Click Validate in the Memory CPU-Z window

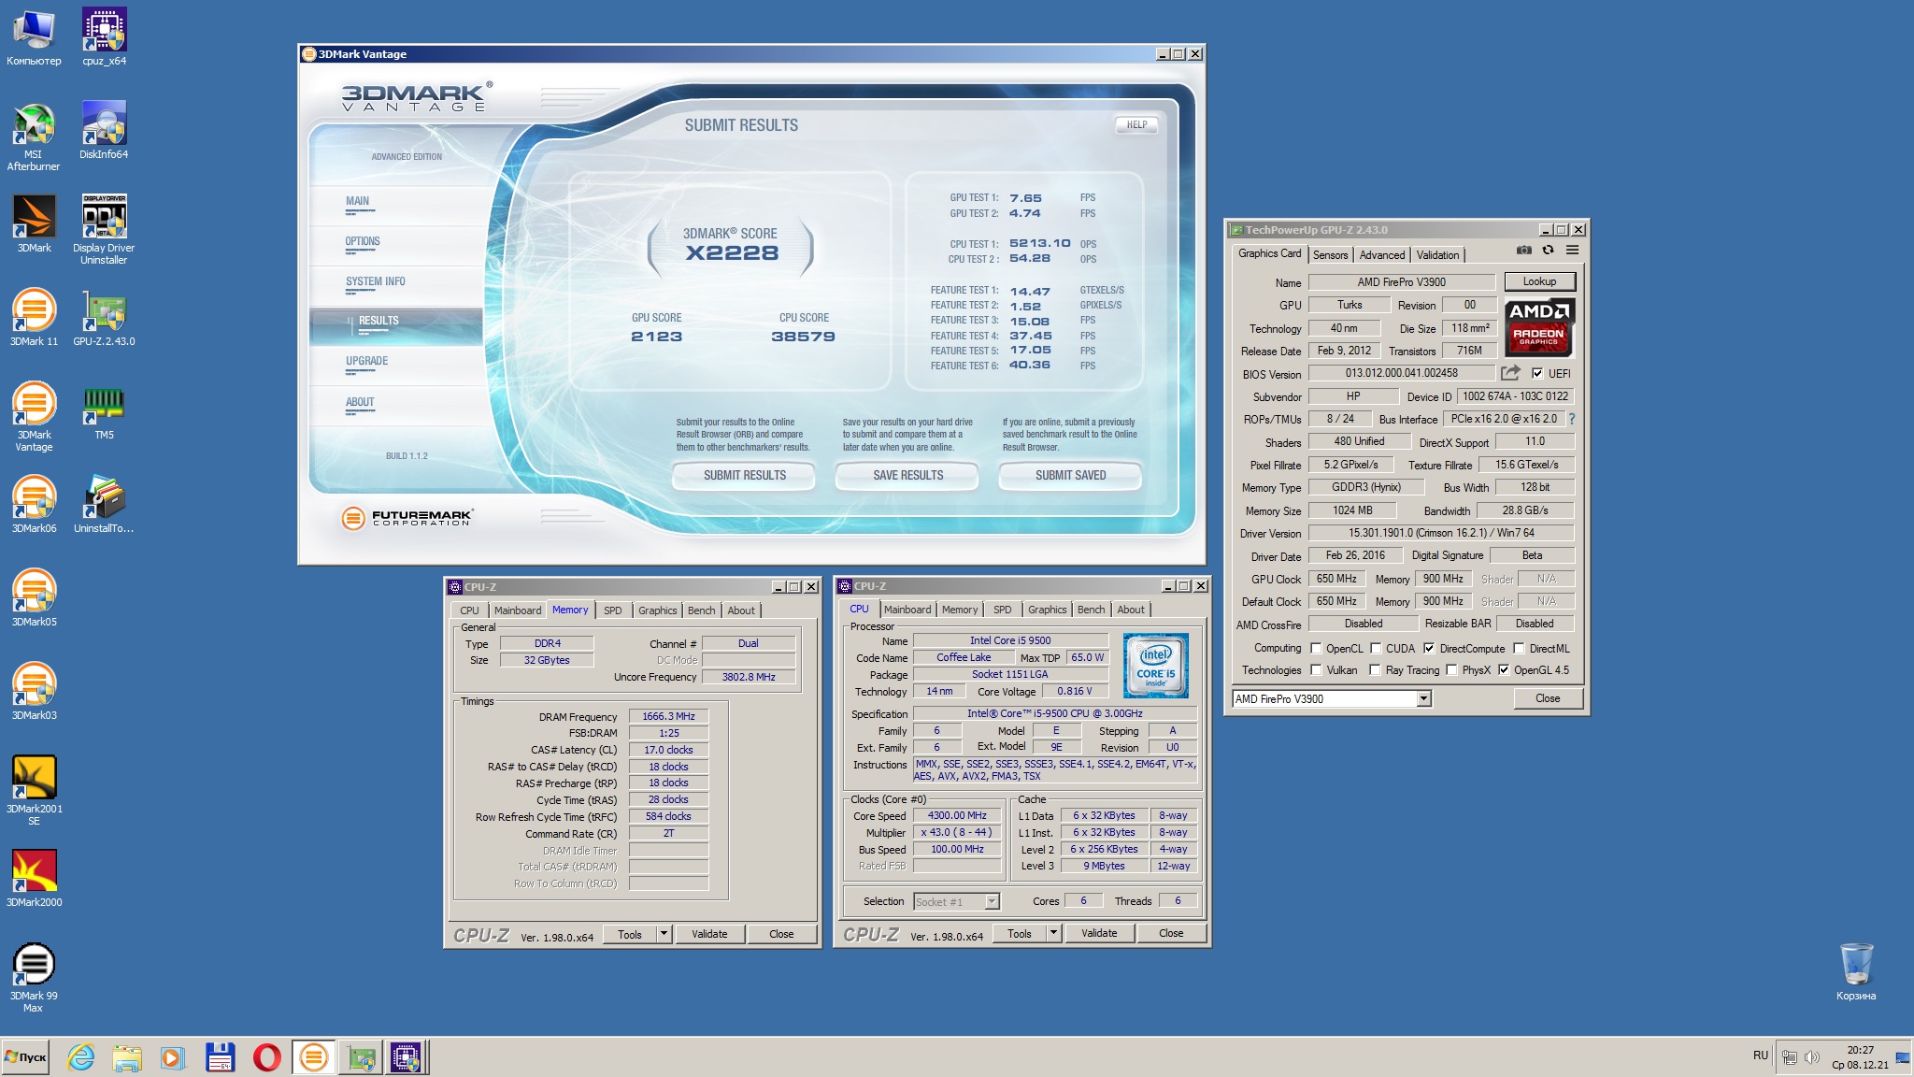pyautogui.click(x=709, y=933)
